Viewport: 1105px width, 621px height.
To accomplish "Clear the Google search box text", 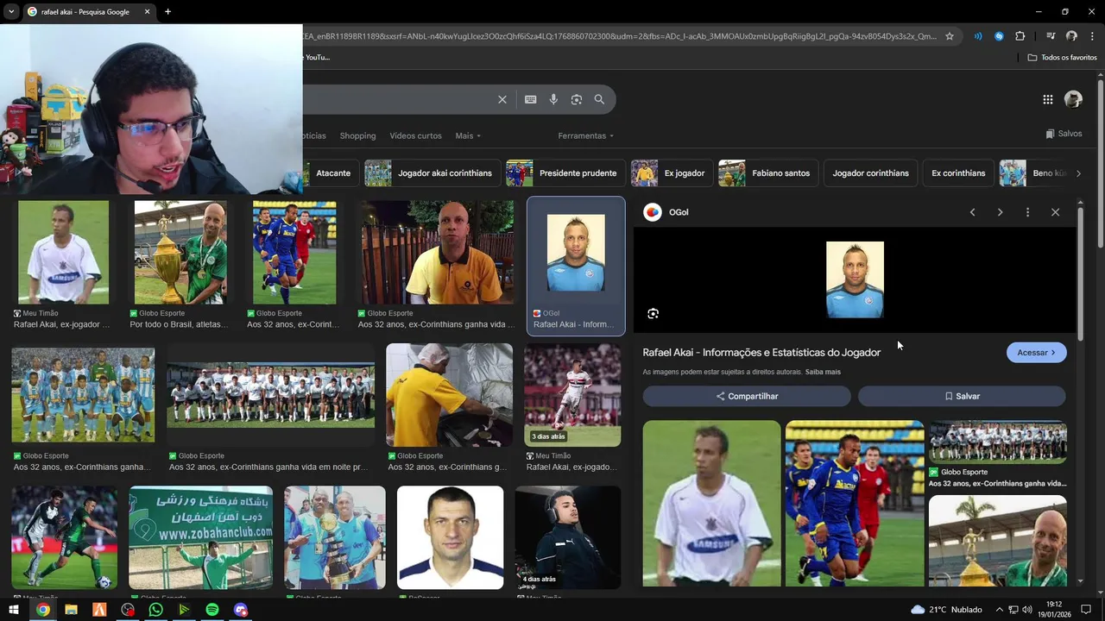I will (502, 99).
